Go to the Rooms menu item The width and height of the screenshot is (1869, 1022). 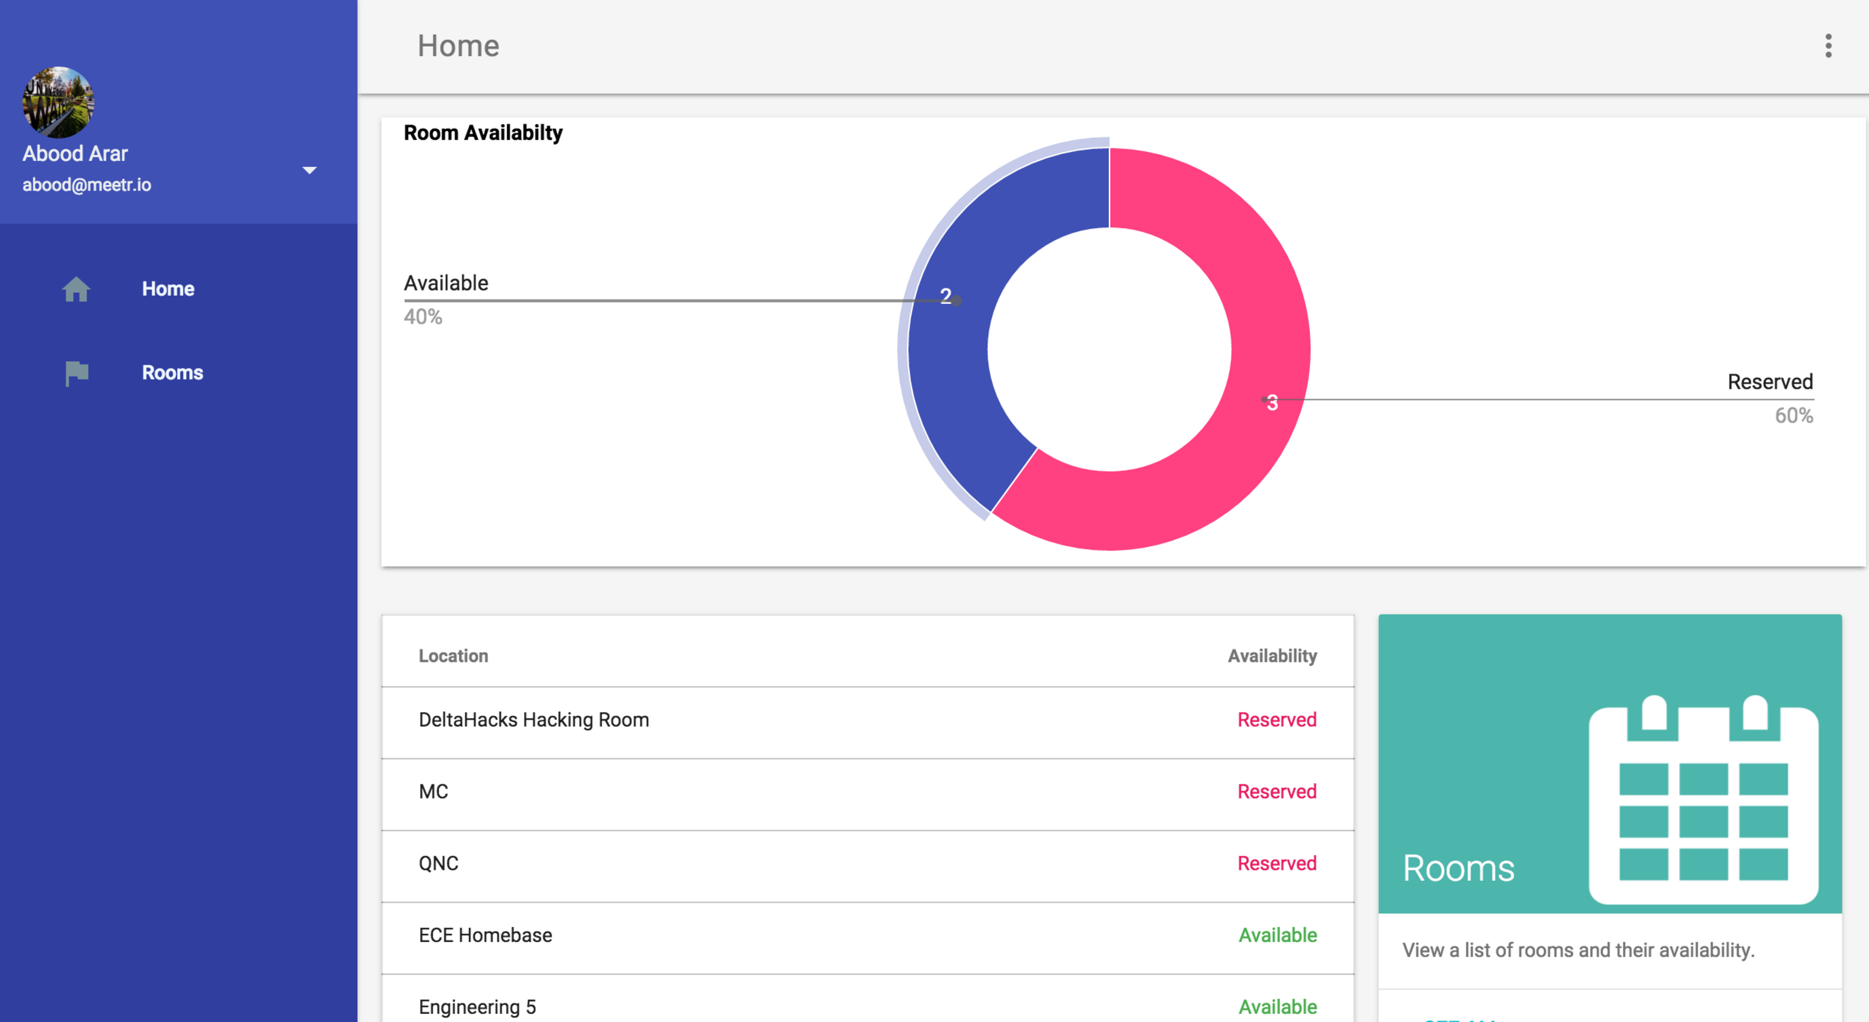172,373
